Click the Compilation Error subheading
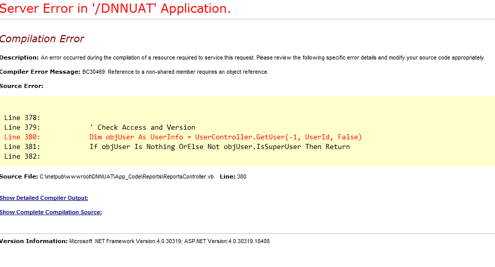The width and height of the screenshot is (495, 267). [42, 39]
